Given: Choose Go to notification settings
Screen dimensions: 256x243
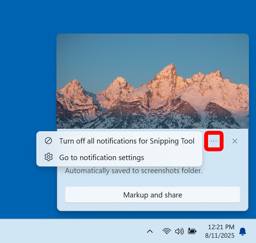Looking at the screenshot, I should pos(119,158).
